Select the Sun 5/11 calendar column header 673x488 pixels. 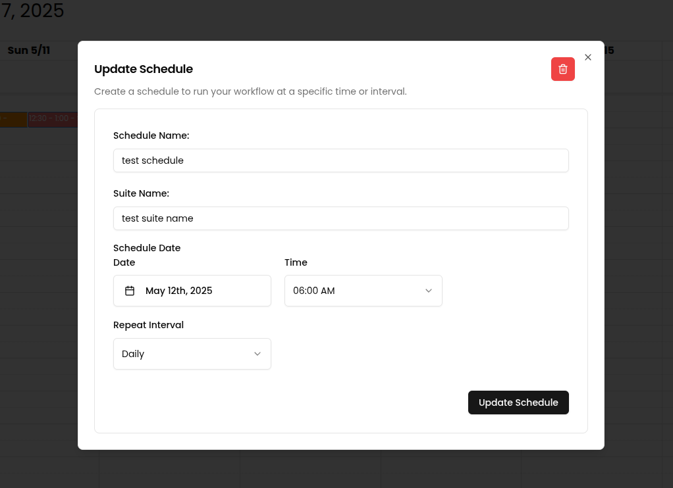(29, 50)
